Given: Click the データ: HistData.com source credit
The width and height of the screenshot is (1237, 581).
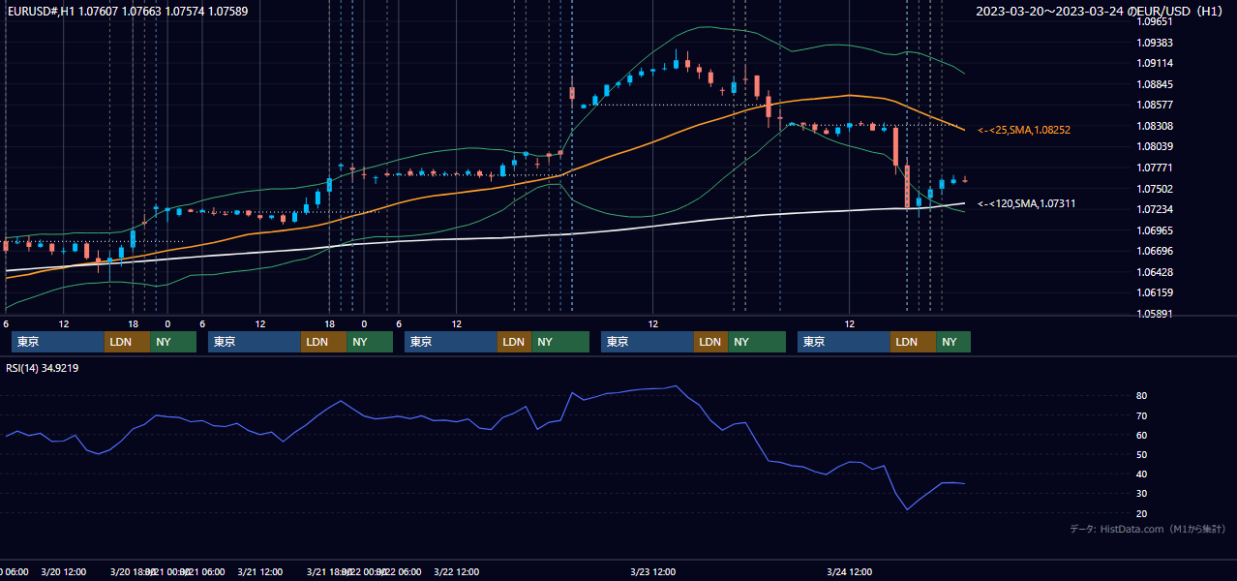Looking at the screenshot, I should [1147, 529].
